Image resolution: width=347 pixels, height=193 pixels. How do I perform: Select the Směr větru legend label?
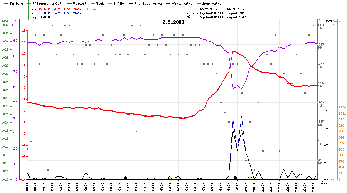pyautogui.click(x=212, y=3)
